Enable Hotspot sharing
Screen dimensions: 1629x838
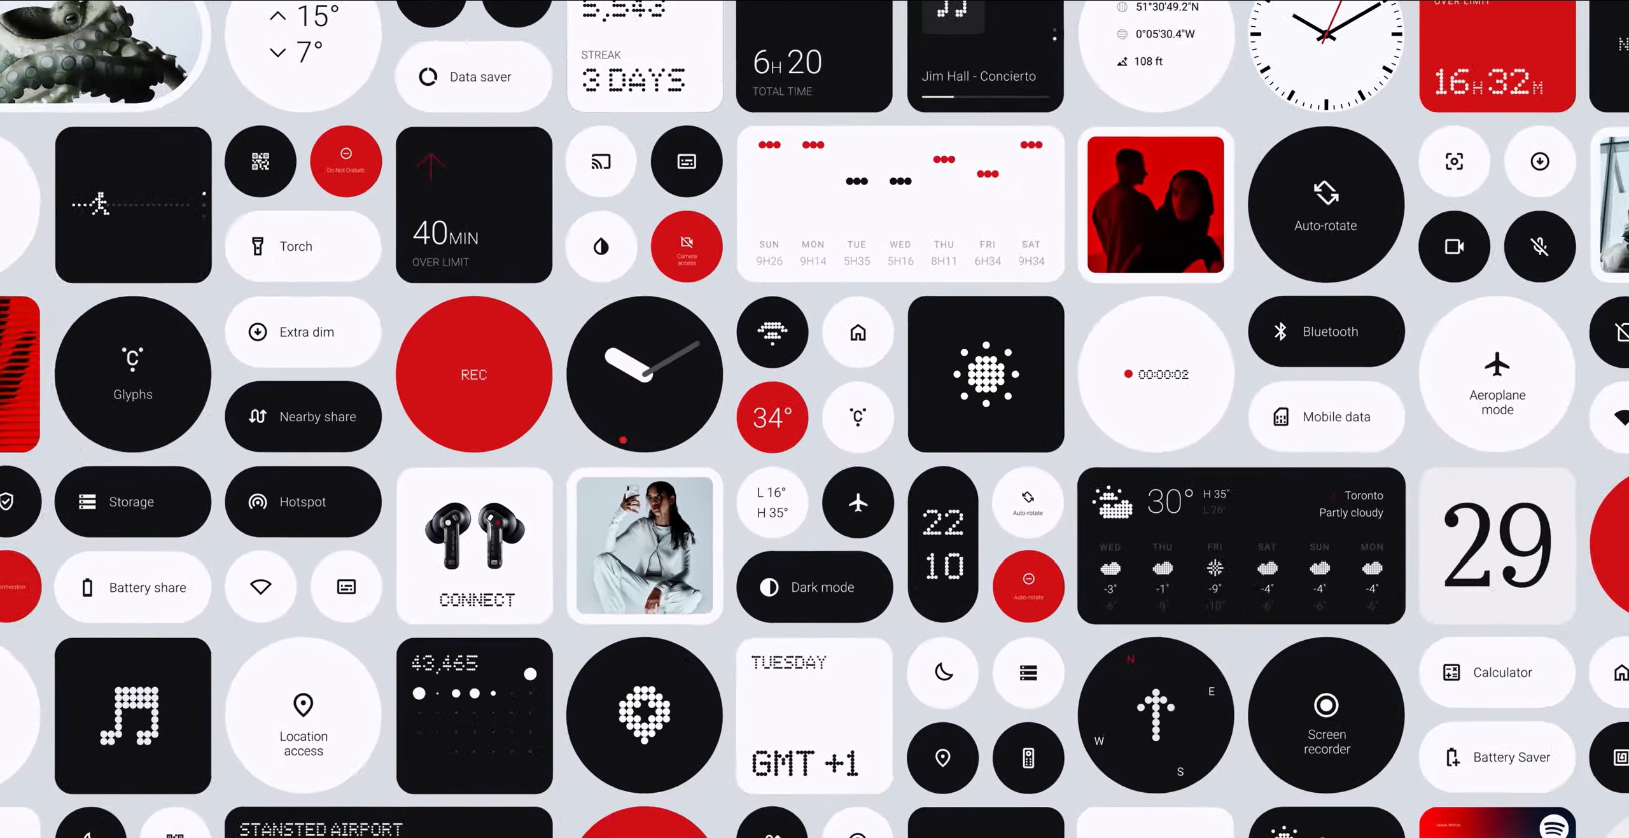[302, 501]
